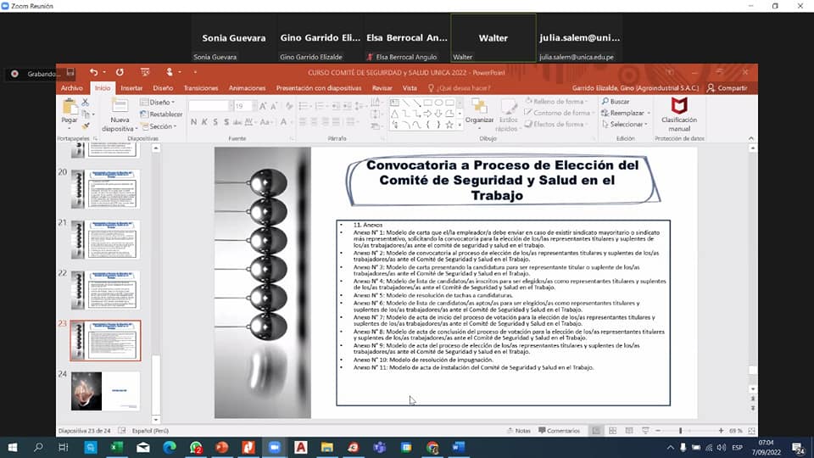Click the McAfee Clasificación manual icon
This screenshot has height=458, width=814.
[x=679, y=107]
